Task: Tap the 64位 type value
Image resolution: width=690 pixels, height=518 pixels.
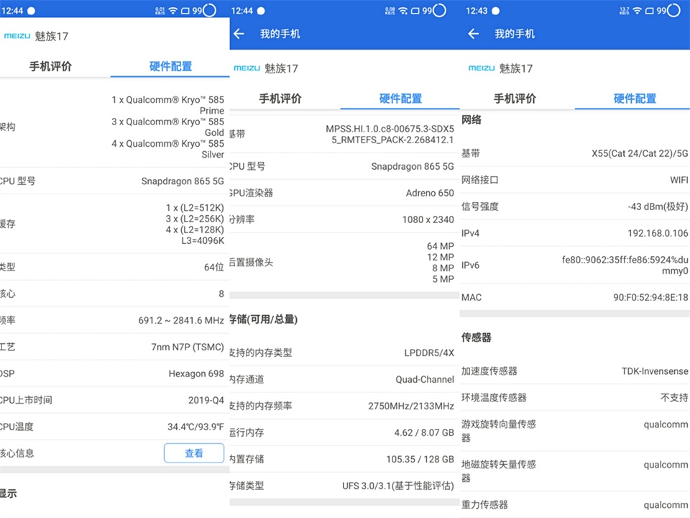Action: (x=214, y=267)
